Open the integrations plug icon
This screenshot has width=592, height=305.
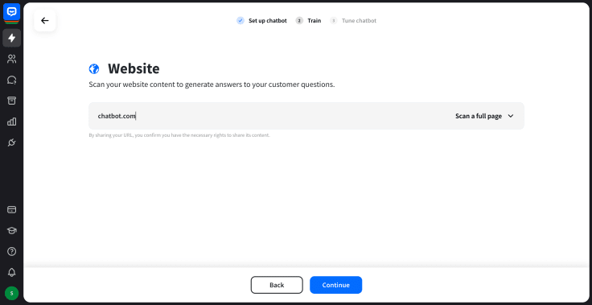[12, 142]
